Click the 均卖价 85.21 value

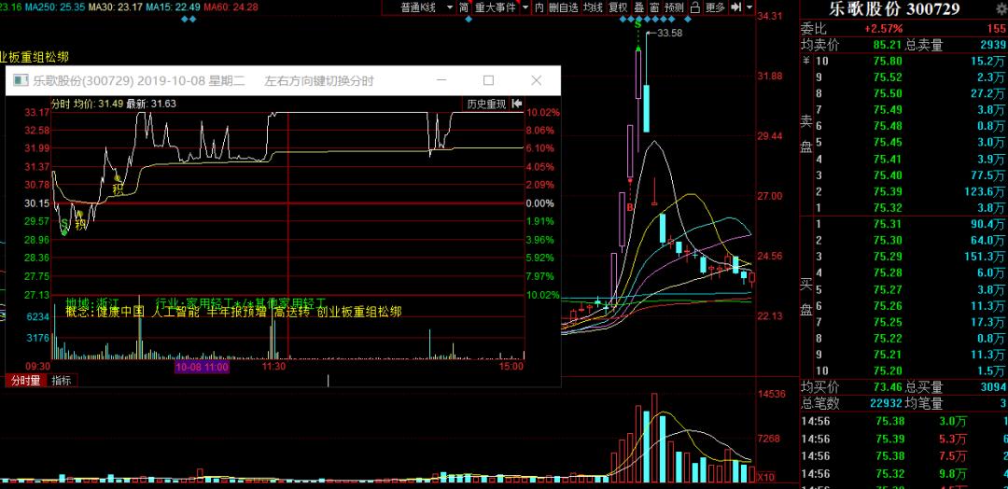(888, 45)
